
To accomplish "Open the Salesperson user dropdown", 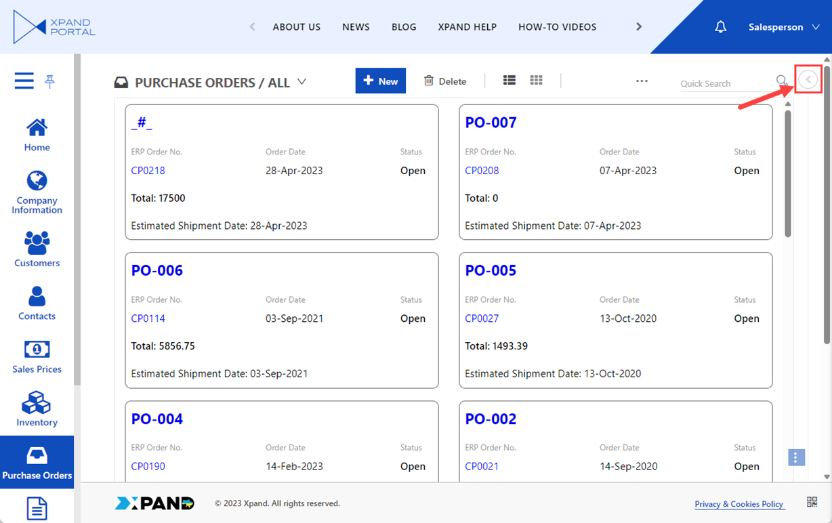I will 784,27.
